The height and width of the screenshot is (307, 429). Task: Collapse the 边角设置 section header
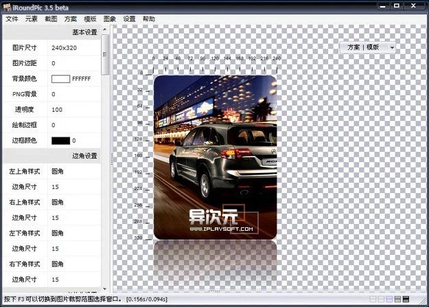(51, 156)
